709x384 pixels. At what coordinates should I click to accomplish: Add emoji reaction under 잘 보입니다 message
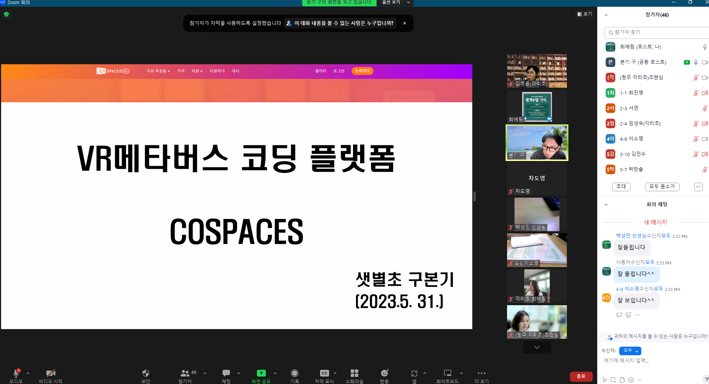[x=629, y=315]
